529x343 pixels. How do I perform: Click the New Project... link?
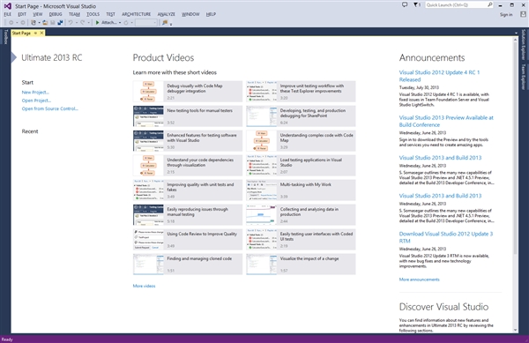(x=35, y=93)
